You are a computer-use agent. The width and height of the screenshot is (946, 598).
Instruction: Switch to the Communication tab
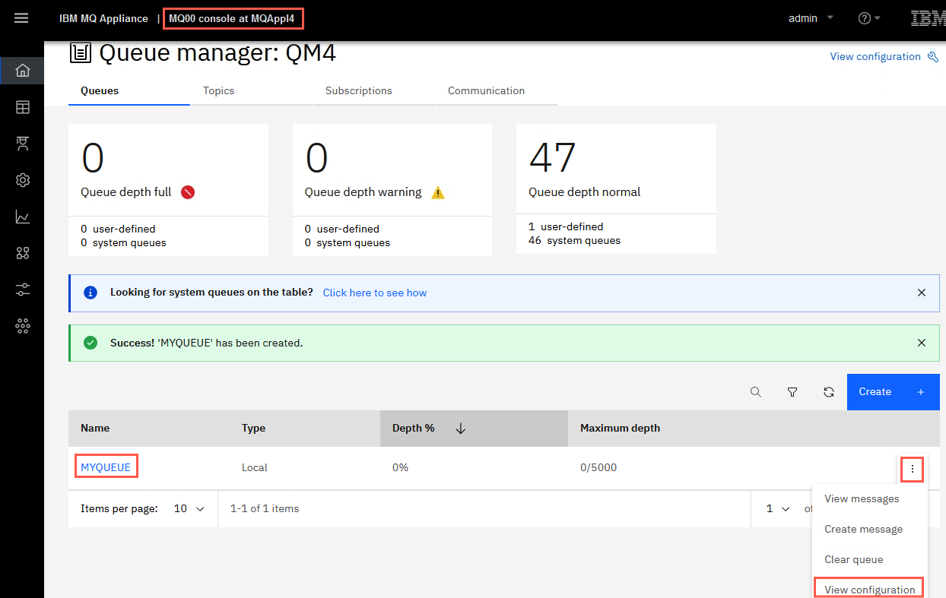click(x=497, y=90)
